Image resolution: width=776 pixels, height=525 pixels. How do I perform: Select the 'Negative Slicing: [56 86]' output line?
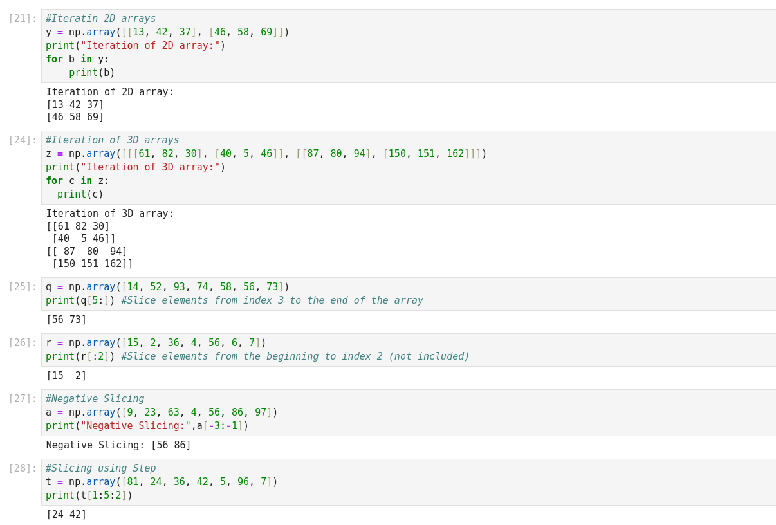point(118,445)
